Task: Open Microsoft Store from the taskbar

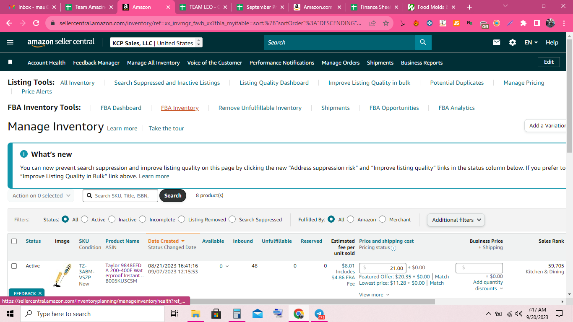Action: [216, 314]
